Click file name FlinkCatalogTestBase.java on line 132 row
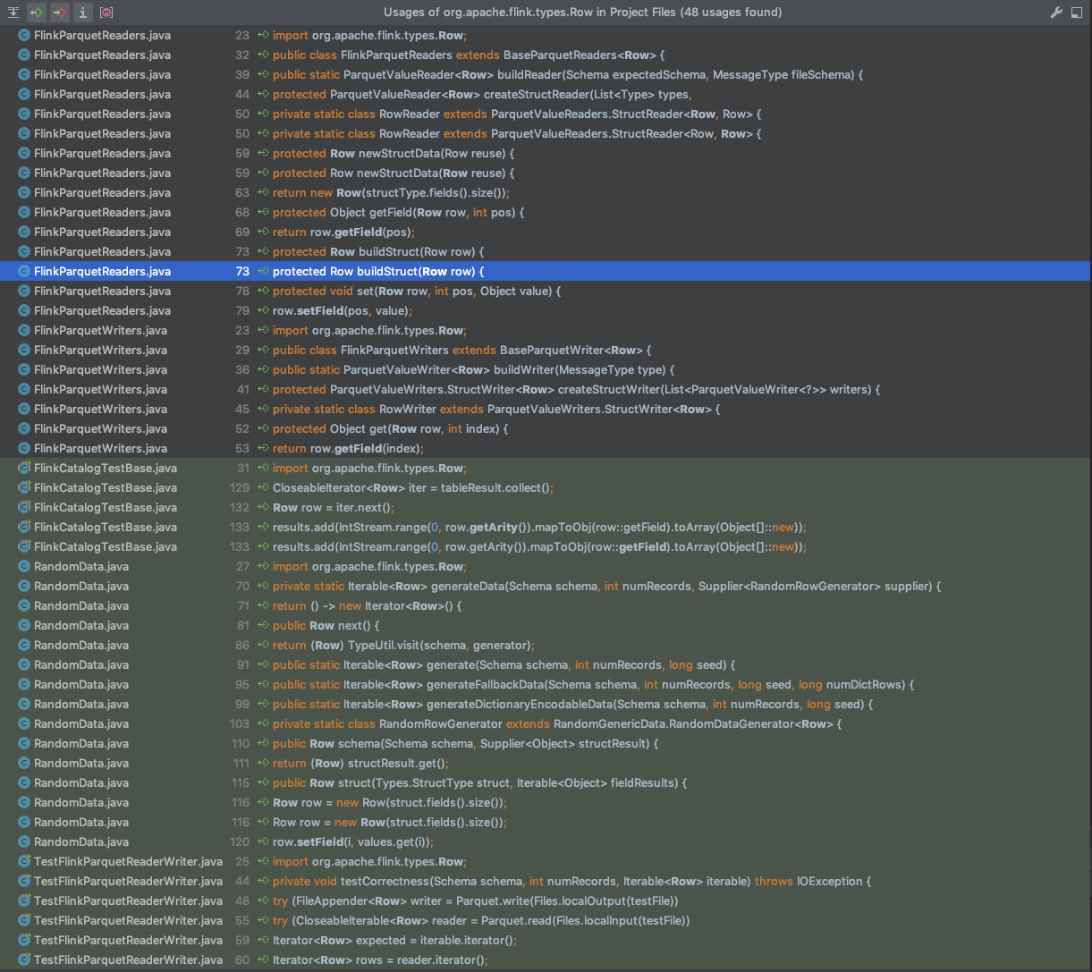This screenshot has height=972, width=1092. [x=106, y=508]
